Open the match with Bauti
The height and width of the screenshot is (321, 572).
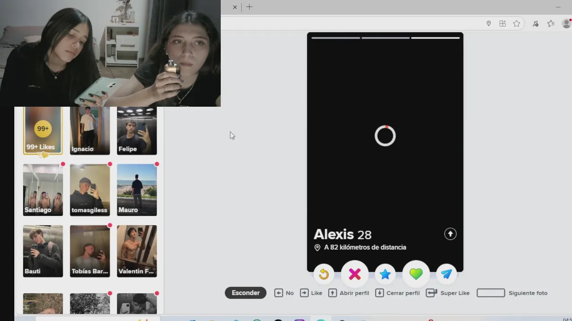coord(43,251)
